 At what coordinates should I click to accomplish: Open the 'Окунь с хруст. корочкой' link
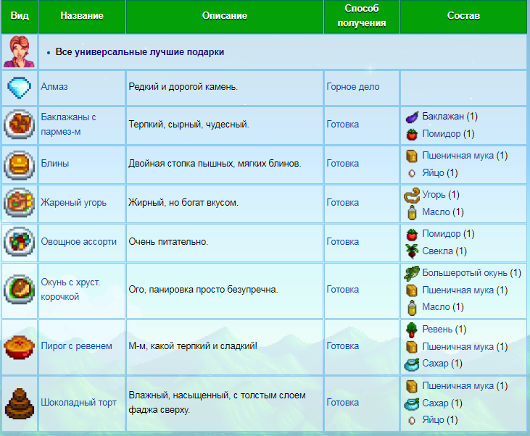70,290
